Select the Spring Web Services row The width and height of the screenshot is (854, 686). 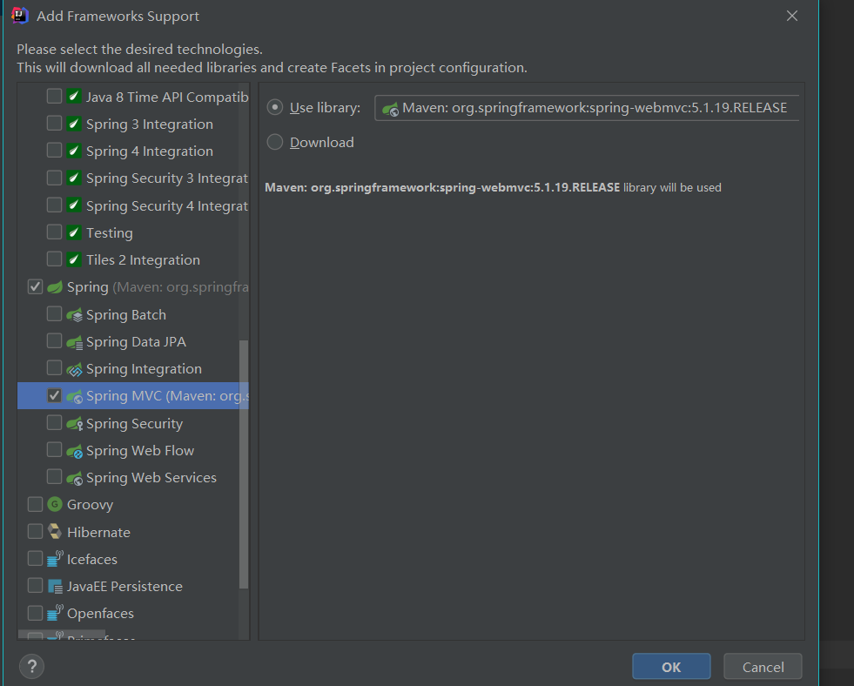pos(133,477)
